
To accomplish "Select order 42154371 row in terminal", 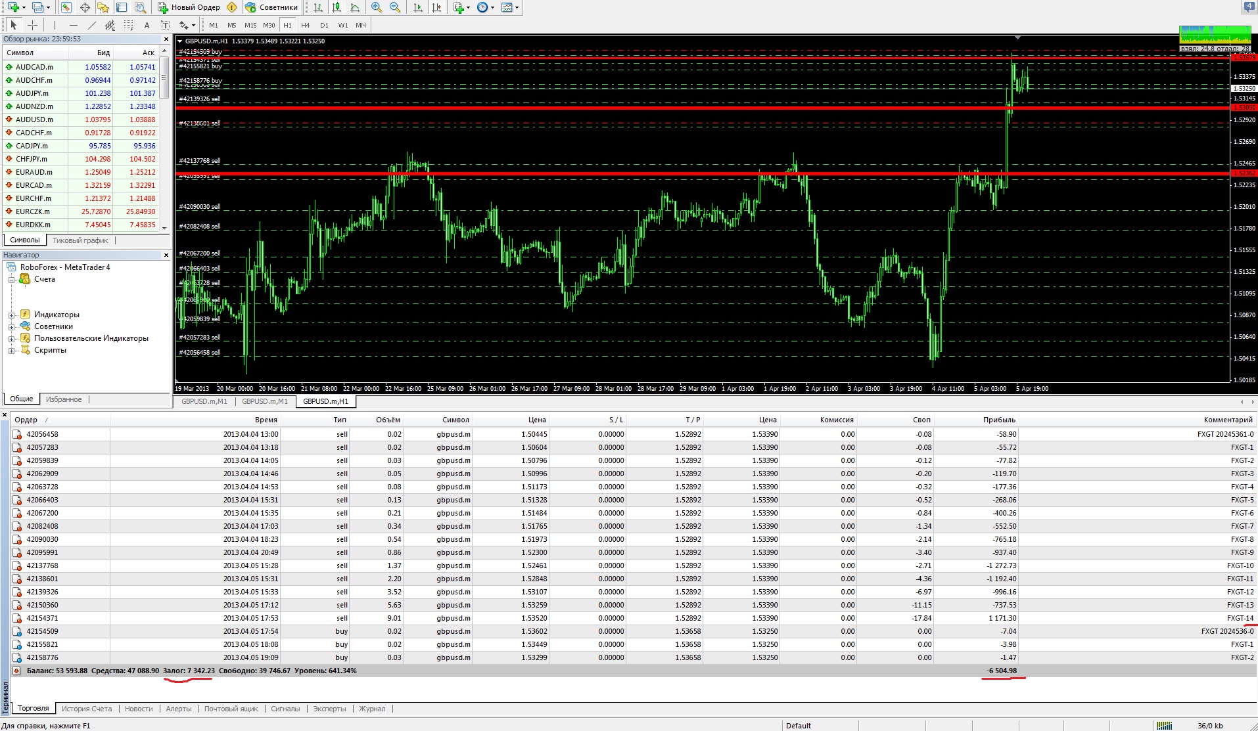I will coord(632,618).
